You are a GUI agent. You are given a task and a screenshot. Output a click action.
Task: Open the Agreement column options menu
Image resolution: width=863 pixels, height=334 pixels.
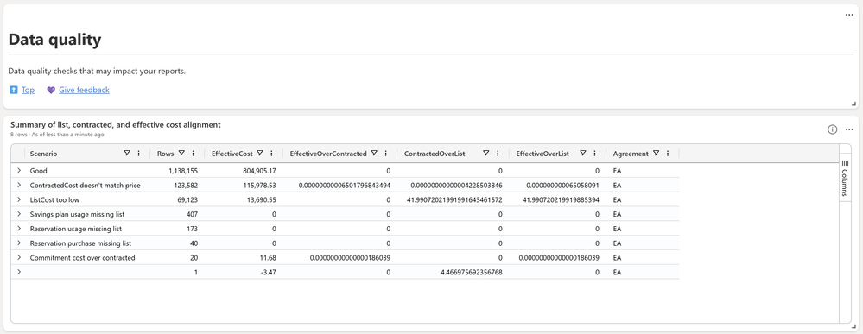click(x=668, y=154)
